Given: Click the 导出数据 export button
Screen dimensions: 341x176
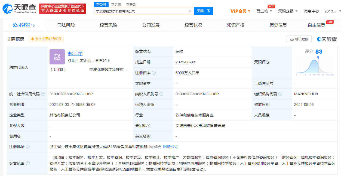Looking at the screenshot, I should pos(299,39).
